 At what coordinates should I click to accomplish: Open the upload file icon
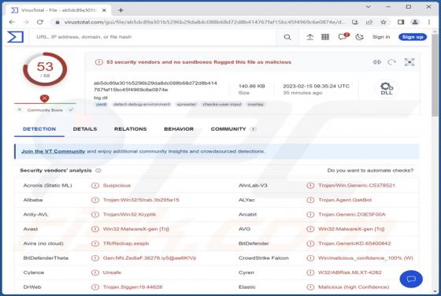(309, 37)
